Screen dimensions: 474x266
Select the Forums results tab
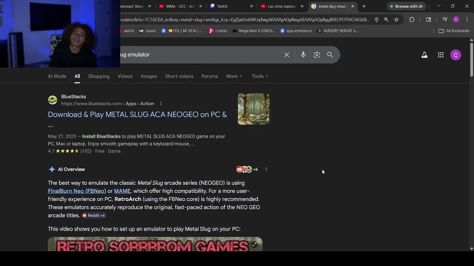click(x=210, y=76)
